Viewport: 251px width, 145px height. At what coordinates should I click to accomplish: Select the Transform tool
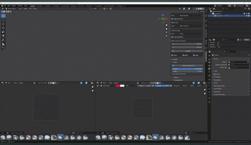click(3, 36)
